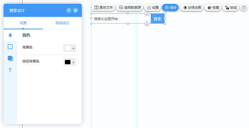Click the top vertical resize arrow handle

pos(147,13)
